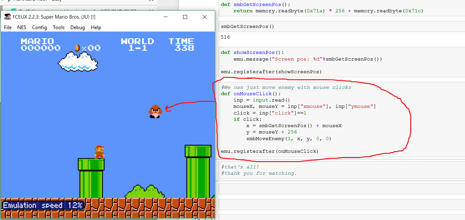
Task: Click the 'if click:' code line
Action: (248, 119)
